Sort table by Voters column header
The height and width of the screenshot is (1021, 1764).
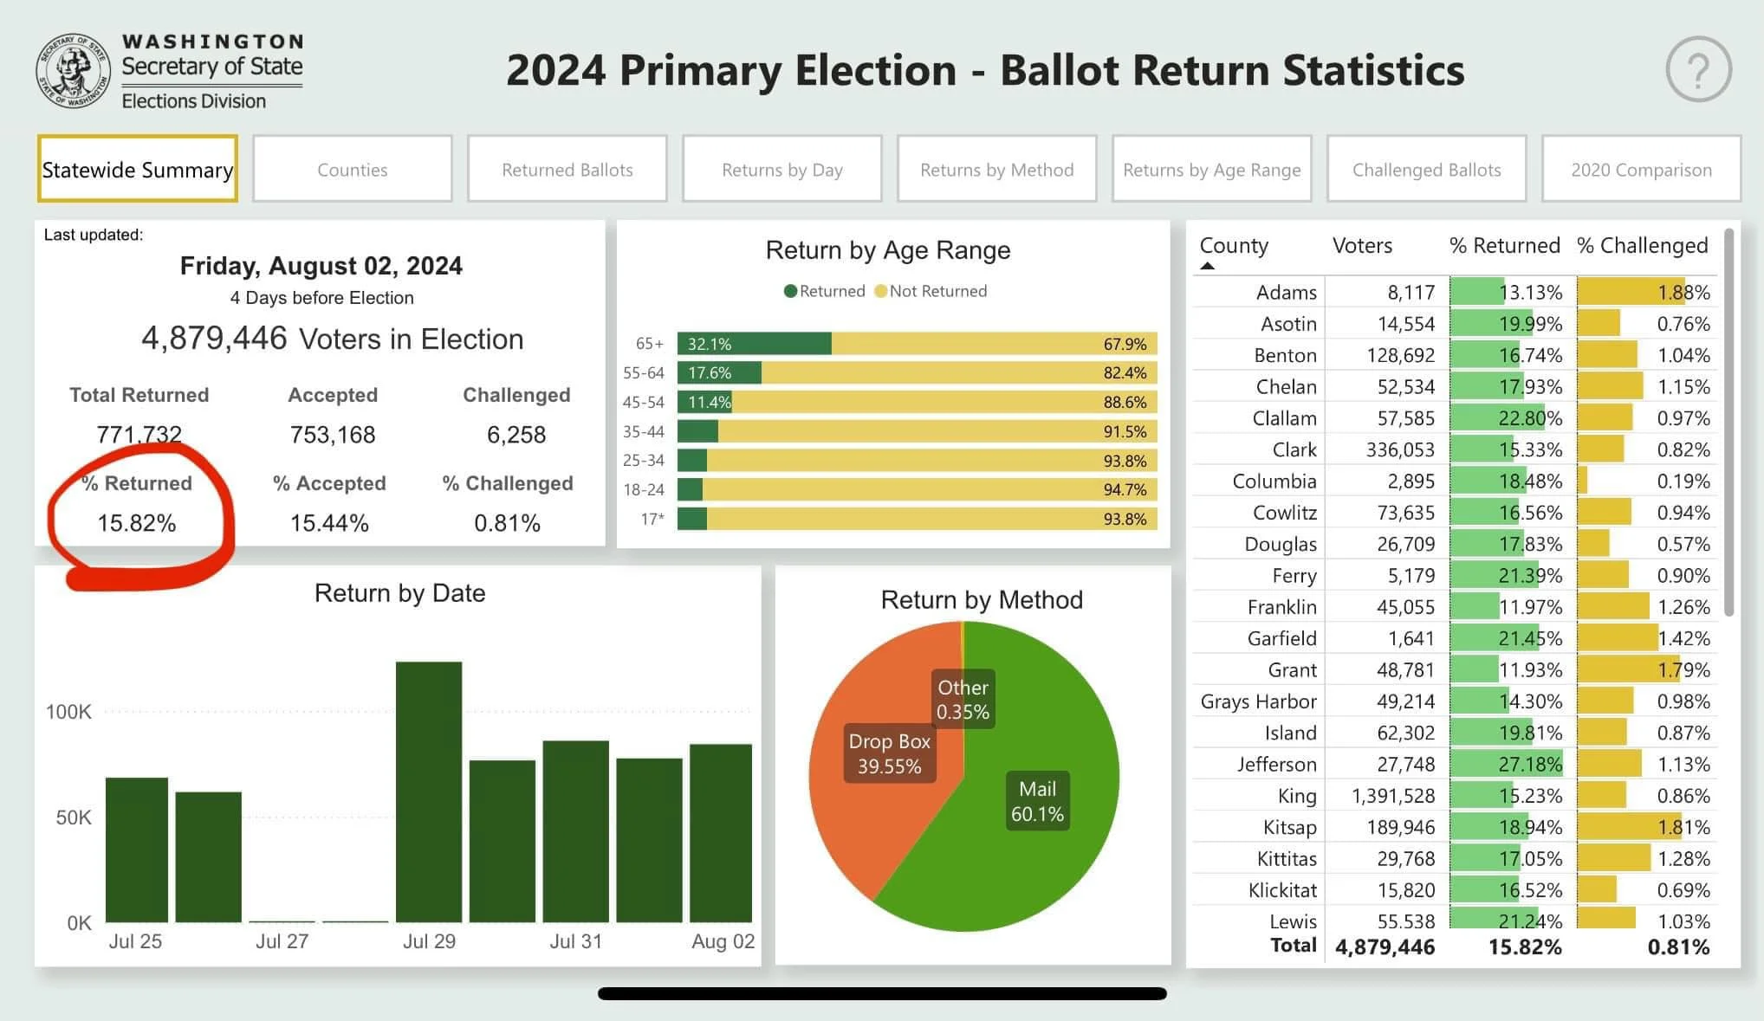pos(1362,246)
